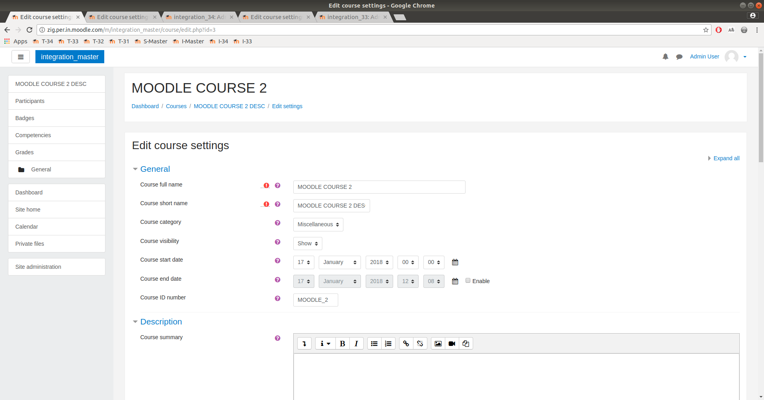Show help for Course ID number

point(278,299)
